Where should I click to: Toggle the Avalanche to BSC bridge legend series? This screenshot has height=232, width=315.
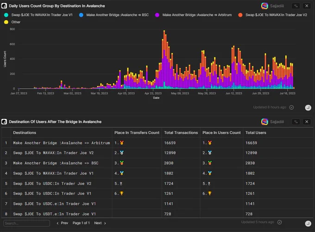(x=113, y=15)
